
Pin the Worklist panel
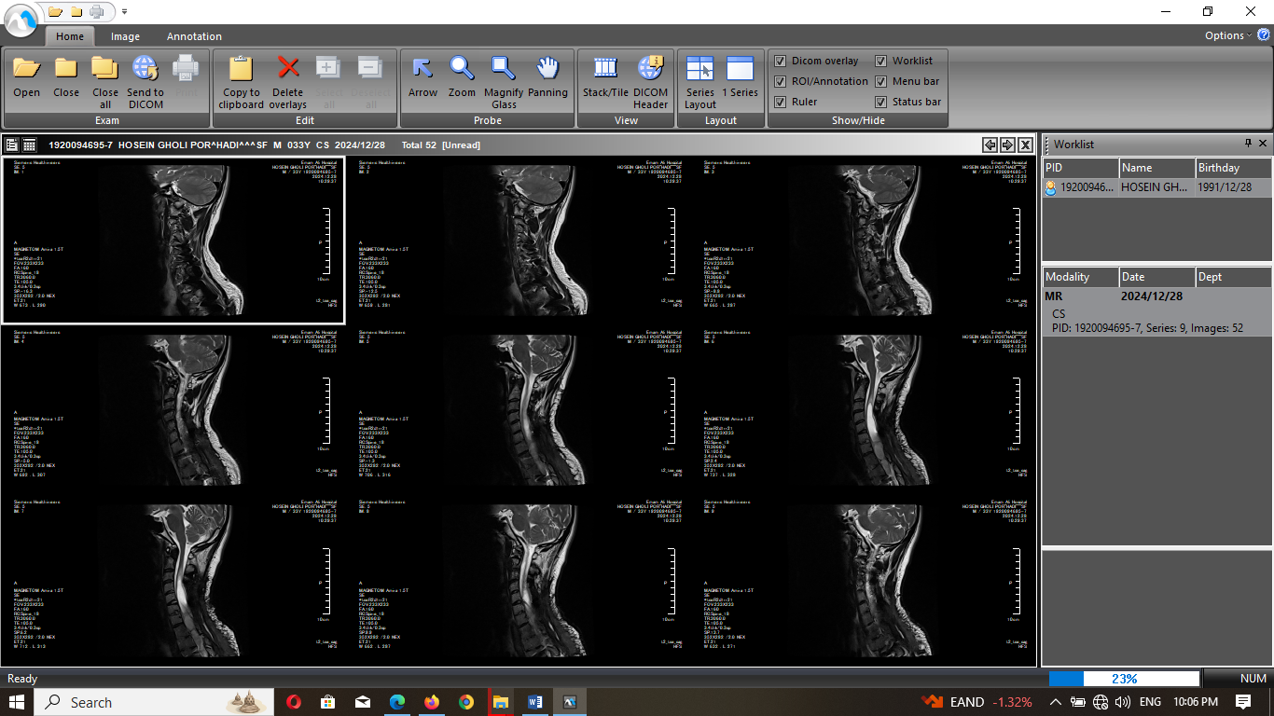(1249, 144)
